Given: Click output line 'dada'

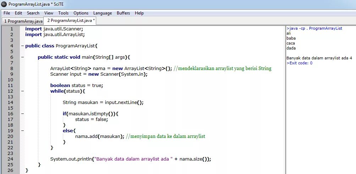Looking at the screenshot, I should click(291, 48).
